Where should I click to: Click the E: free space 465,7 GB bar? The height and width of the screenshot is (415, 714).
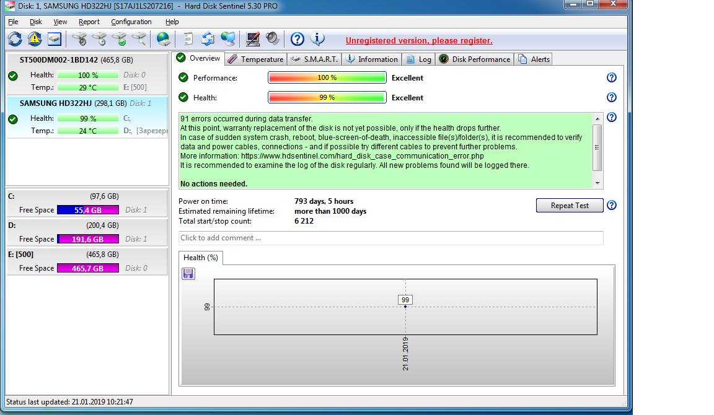[88, 268]
